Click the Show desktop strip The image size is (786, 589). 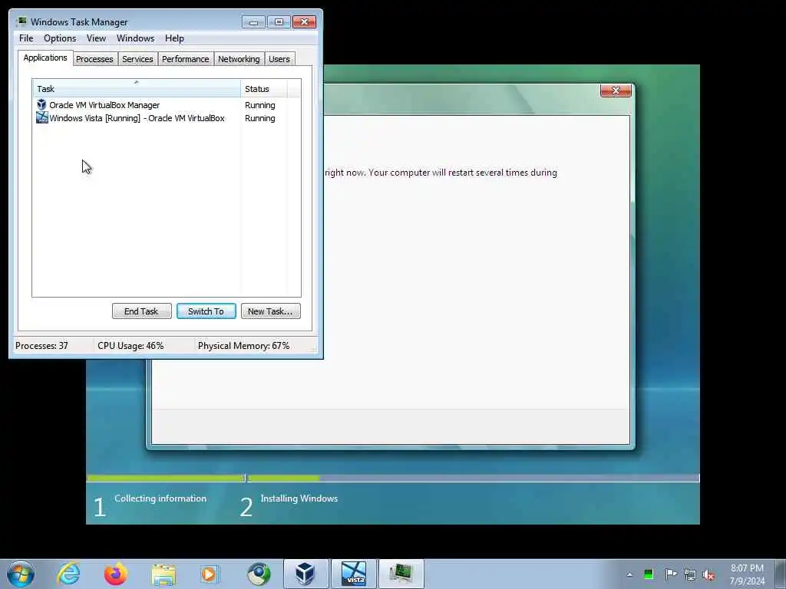pos(781,574)
